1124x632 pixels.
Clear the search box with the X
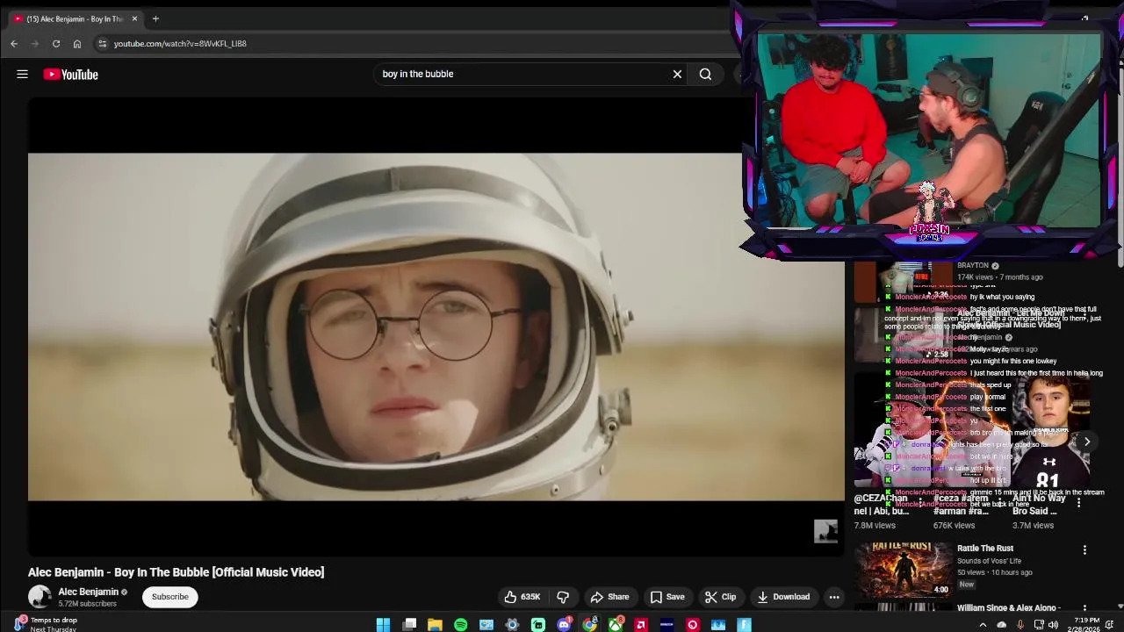[677, 74]
